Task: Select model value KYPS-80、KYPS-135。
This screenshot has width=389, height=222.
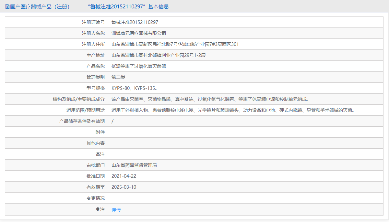Action: (x=135, y=88)
